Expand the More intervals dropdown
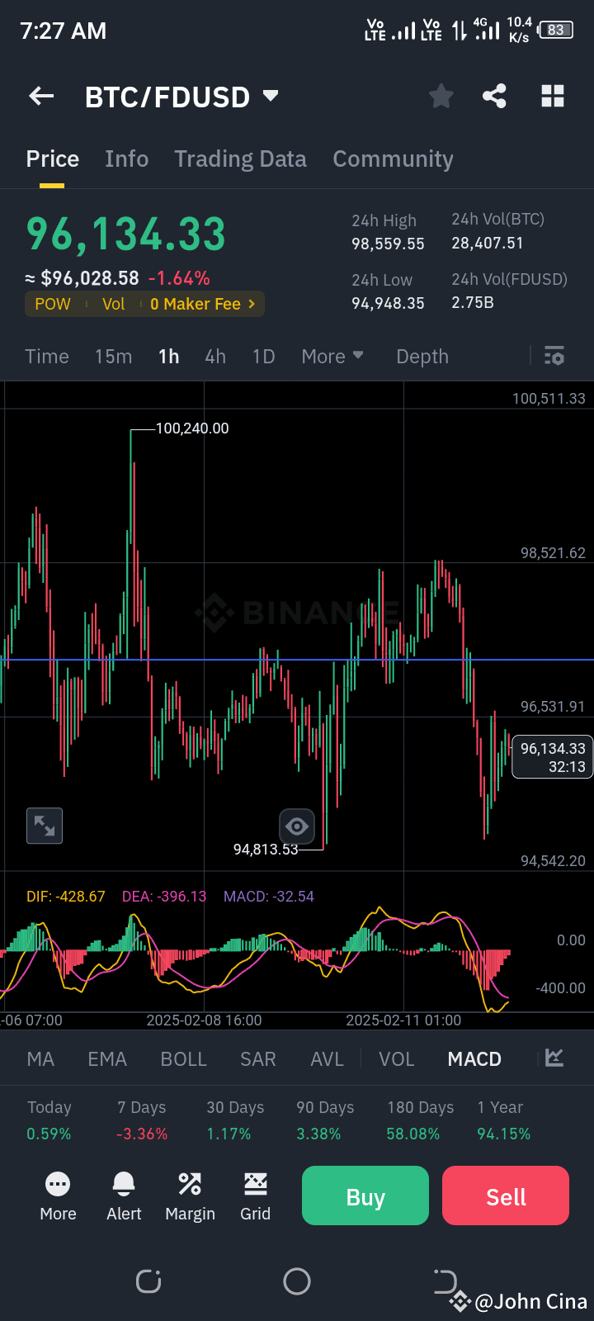This screenshot has height=1321, width=594. click(x=332, y=357)
